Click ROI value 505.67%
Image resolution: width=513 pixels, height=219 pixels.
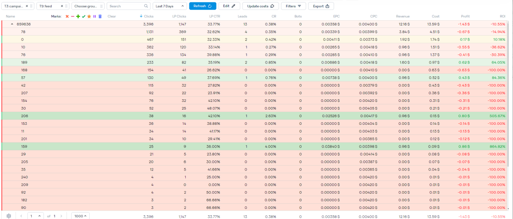[497, 116]
